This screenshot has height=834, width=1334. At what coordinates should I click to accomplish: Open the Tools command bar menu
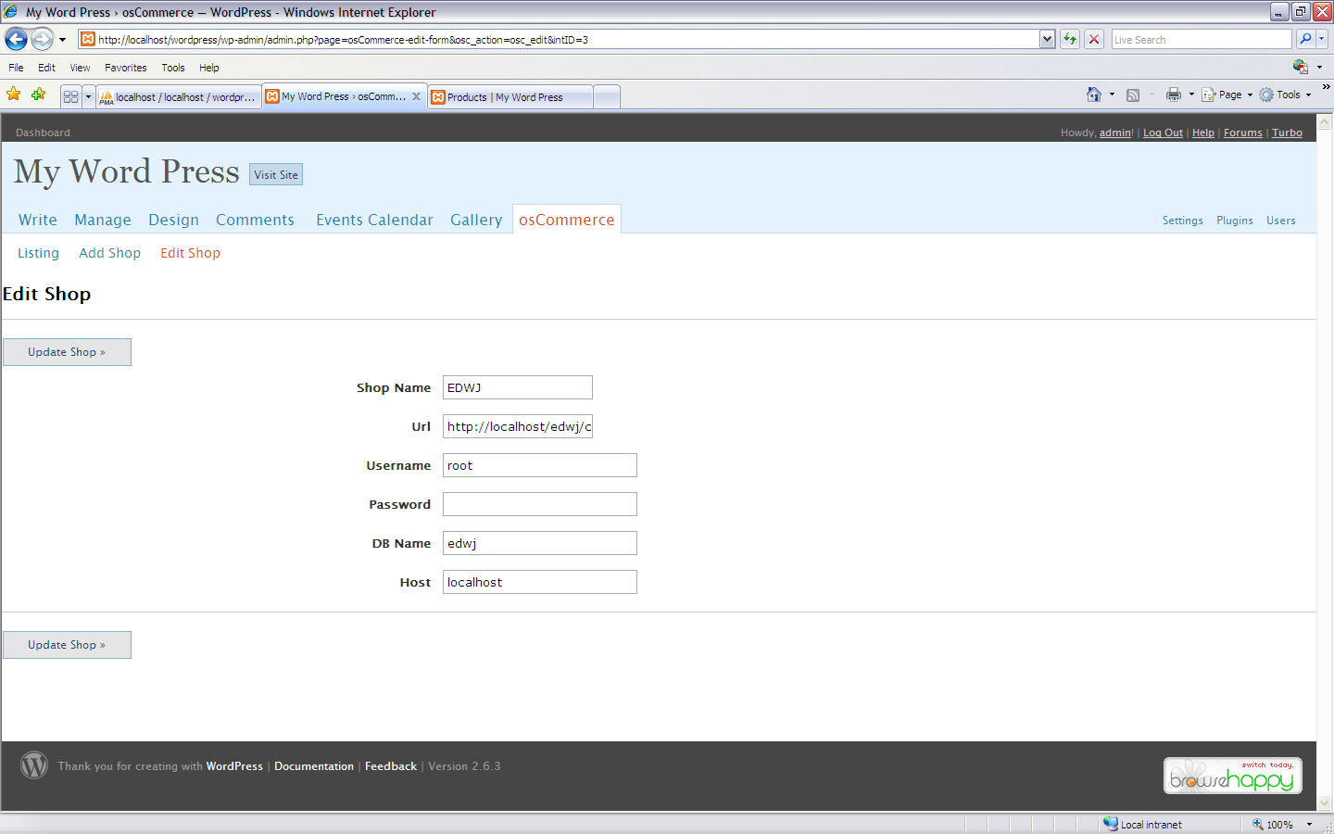1285,95
